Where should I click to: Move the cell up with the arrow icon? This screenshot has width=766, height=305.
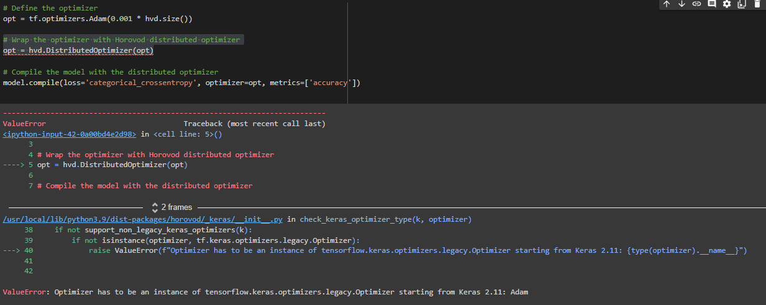[666, 4]
